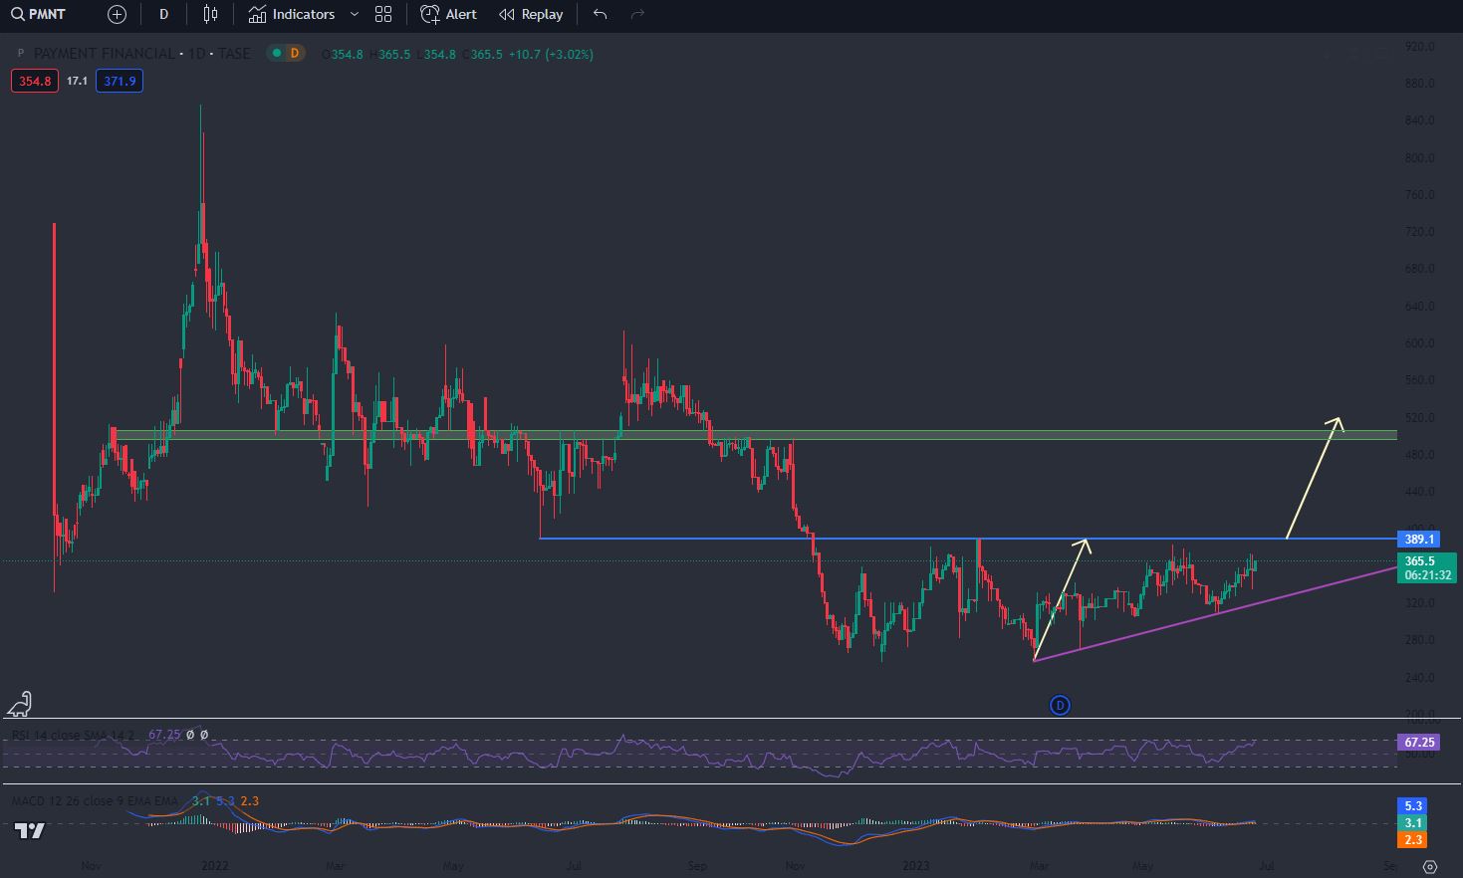Open chart settings gear at bottom right
The width and height of the screenshot is (1463, 878).
pos(1430,866)
